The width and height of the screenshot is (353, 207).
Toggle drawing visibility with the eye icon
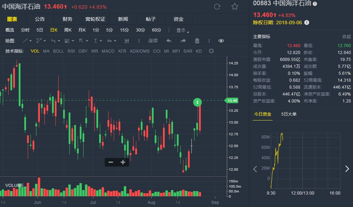point(221,41)
